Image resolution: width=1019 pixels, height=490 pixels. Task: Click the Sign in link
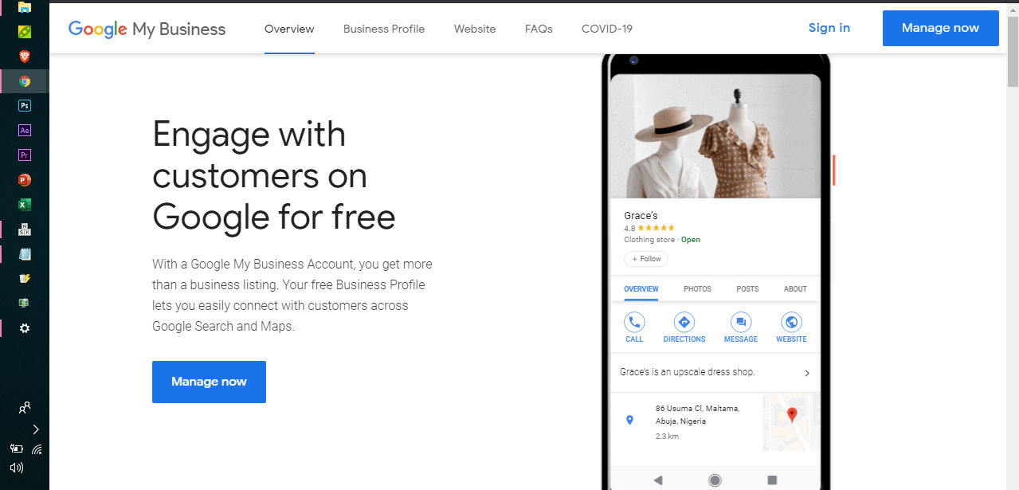pyautogui.click(x=829, y=28)
